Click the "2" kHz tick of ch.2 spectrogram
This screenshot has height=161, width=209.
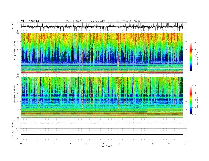pyautogui.click(x=18, y=110)
